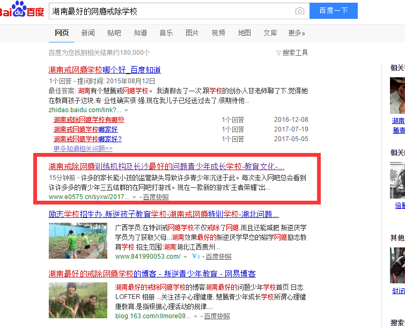Image resolution: width=405 pixels, height=329 pixels.
Task: Open sub-link 湖南戒网瘾学校哪家好 dated 2017-07-19
Action: pos(85,129)
